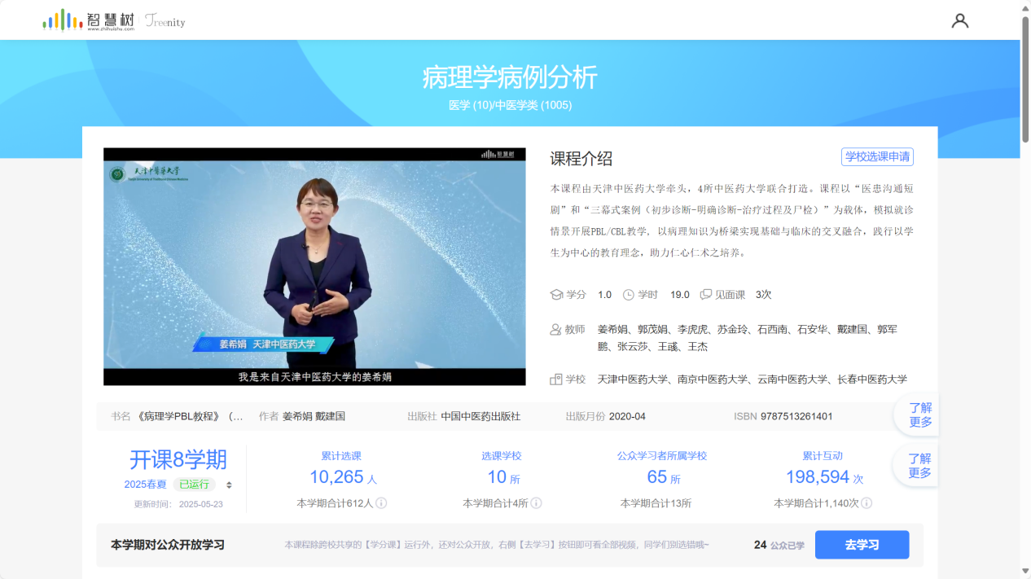Click the upper 了解更多 floating button

(919, 415)
